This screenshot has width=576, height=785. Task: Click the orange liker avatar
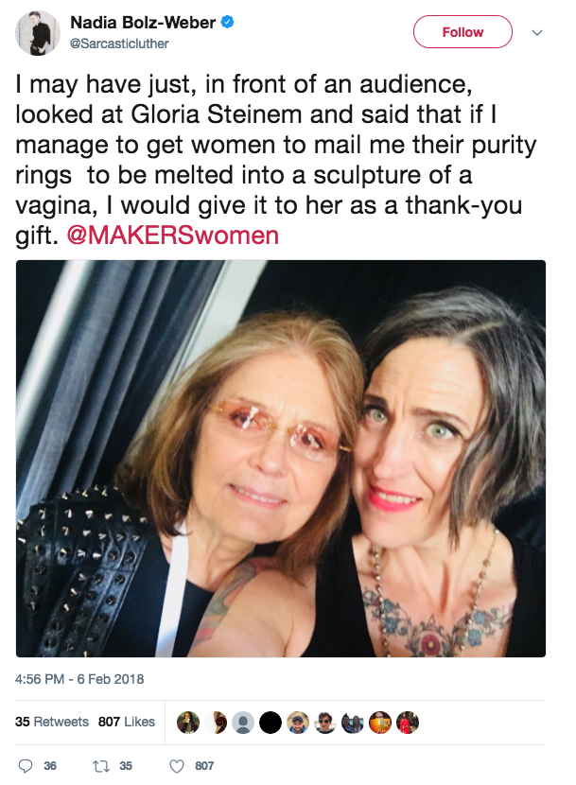click(x=380, y=723)
